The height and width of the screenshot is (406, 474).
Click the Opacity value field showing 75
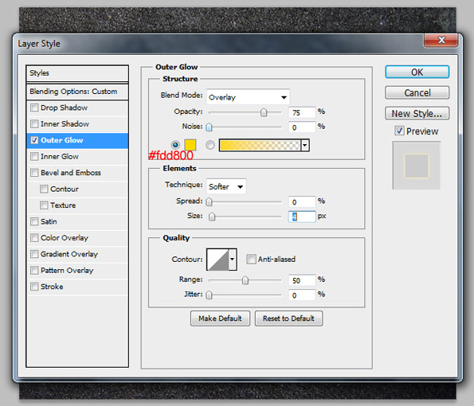(302, 112)
